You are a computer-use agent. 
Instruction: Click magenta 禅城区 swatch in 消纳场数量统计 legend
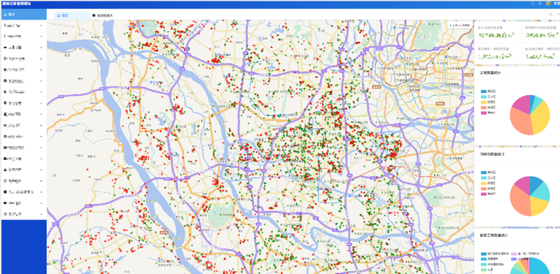(484, 194)
